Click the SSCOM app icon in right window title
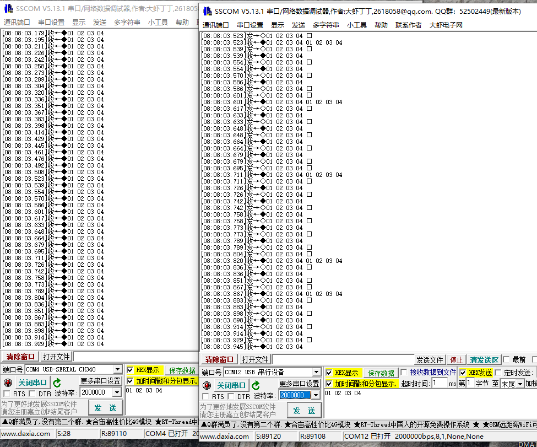The width and height of the screenshot is (537, 447). [208, 11]
